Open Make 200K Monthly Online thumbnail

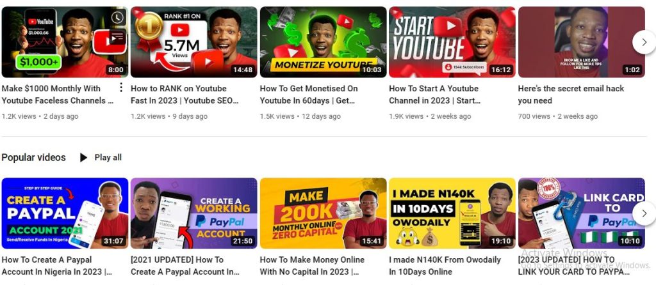point(323,213)
